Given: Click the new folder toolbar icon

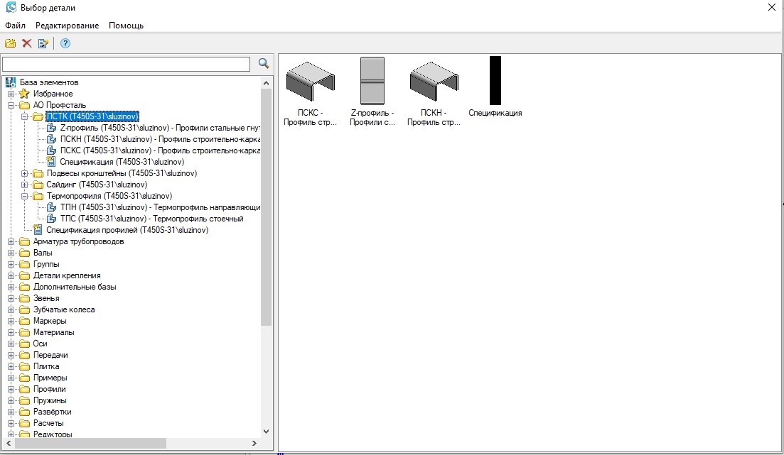Looking at the screenshot, I should [10, 43].
